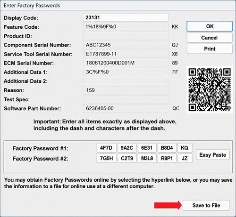The image size is (236, 217).
Task: Select Service Tool Serial Number field
Action: 126,54
